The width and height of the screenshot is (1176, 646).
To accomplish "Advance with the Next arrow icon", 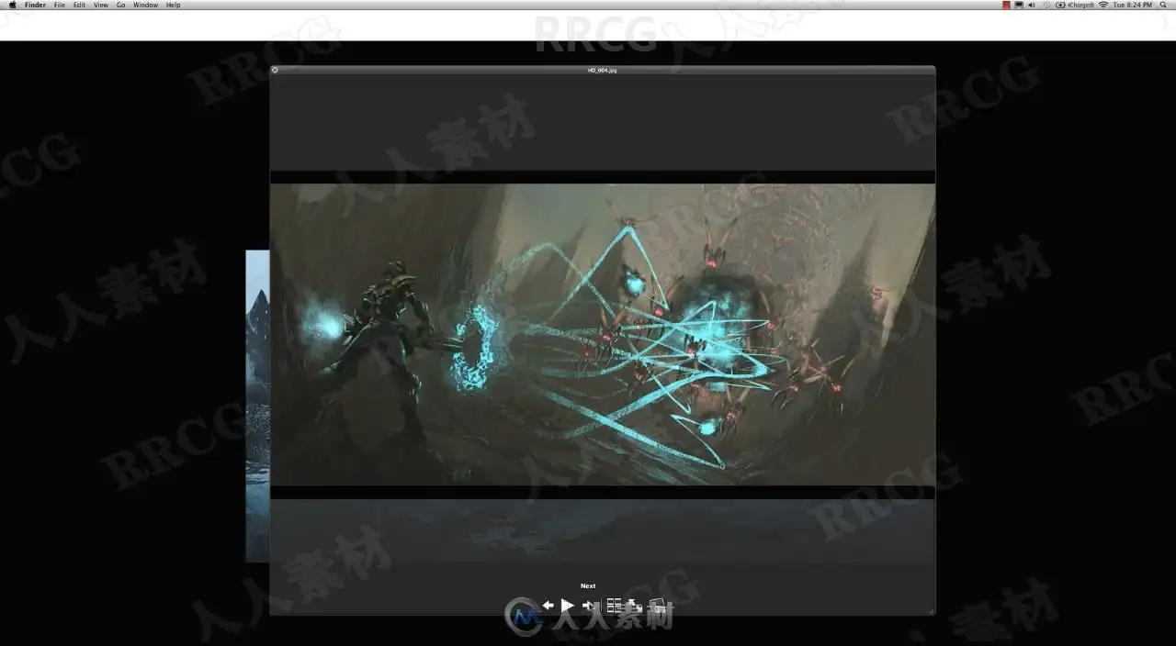I will tap(589, 606).
